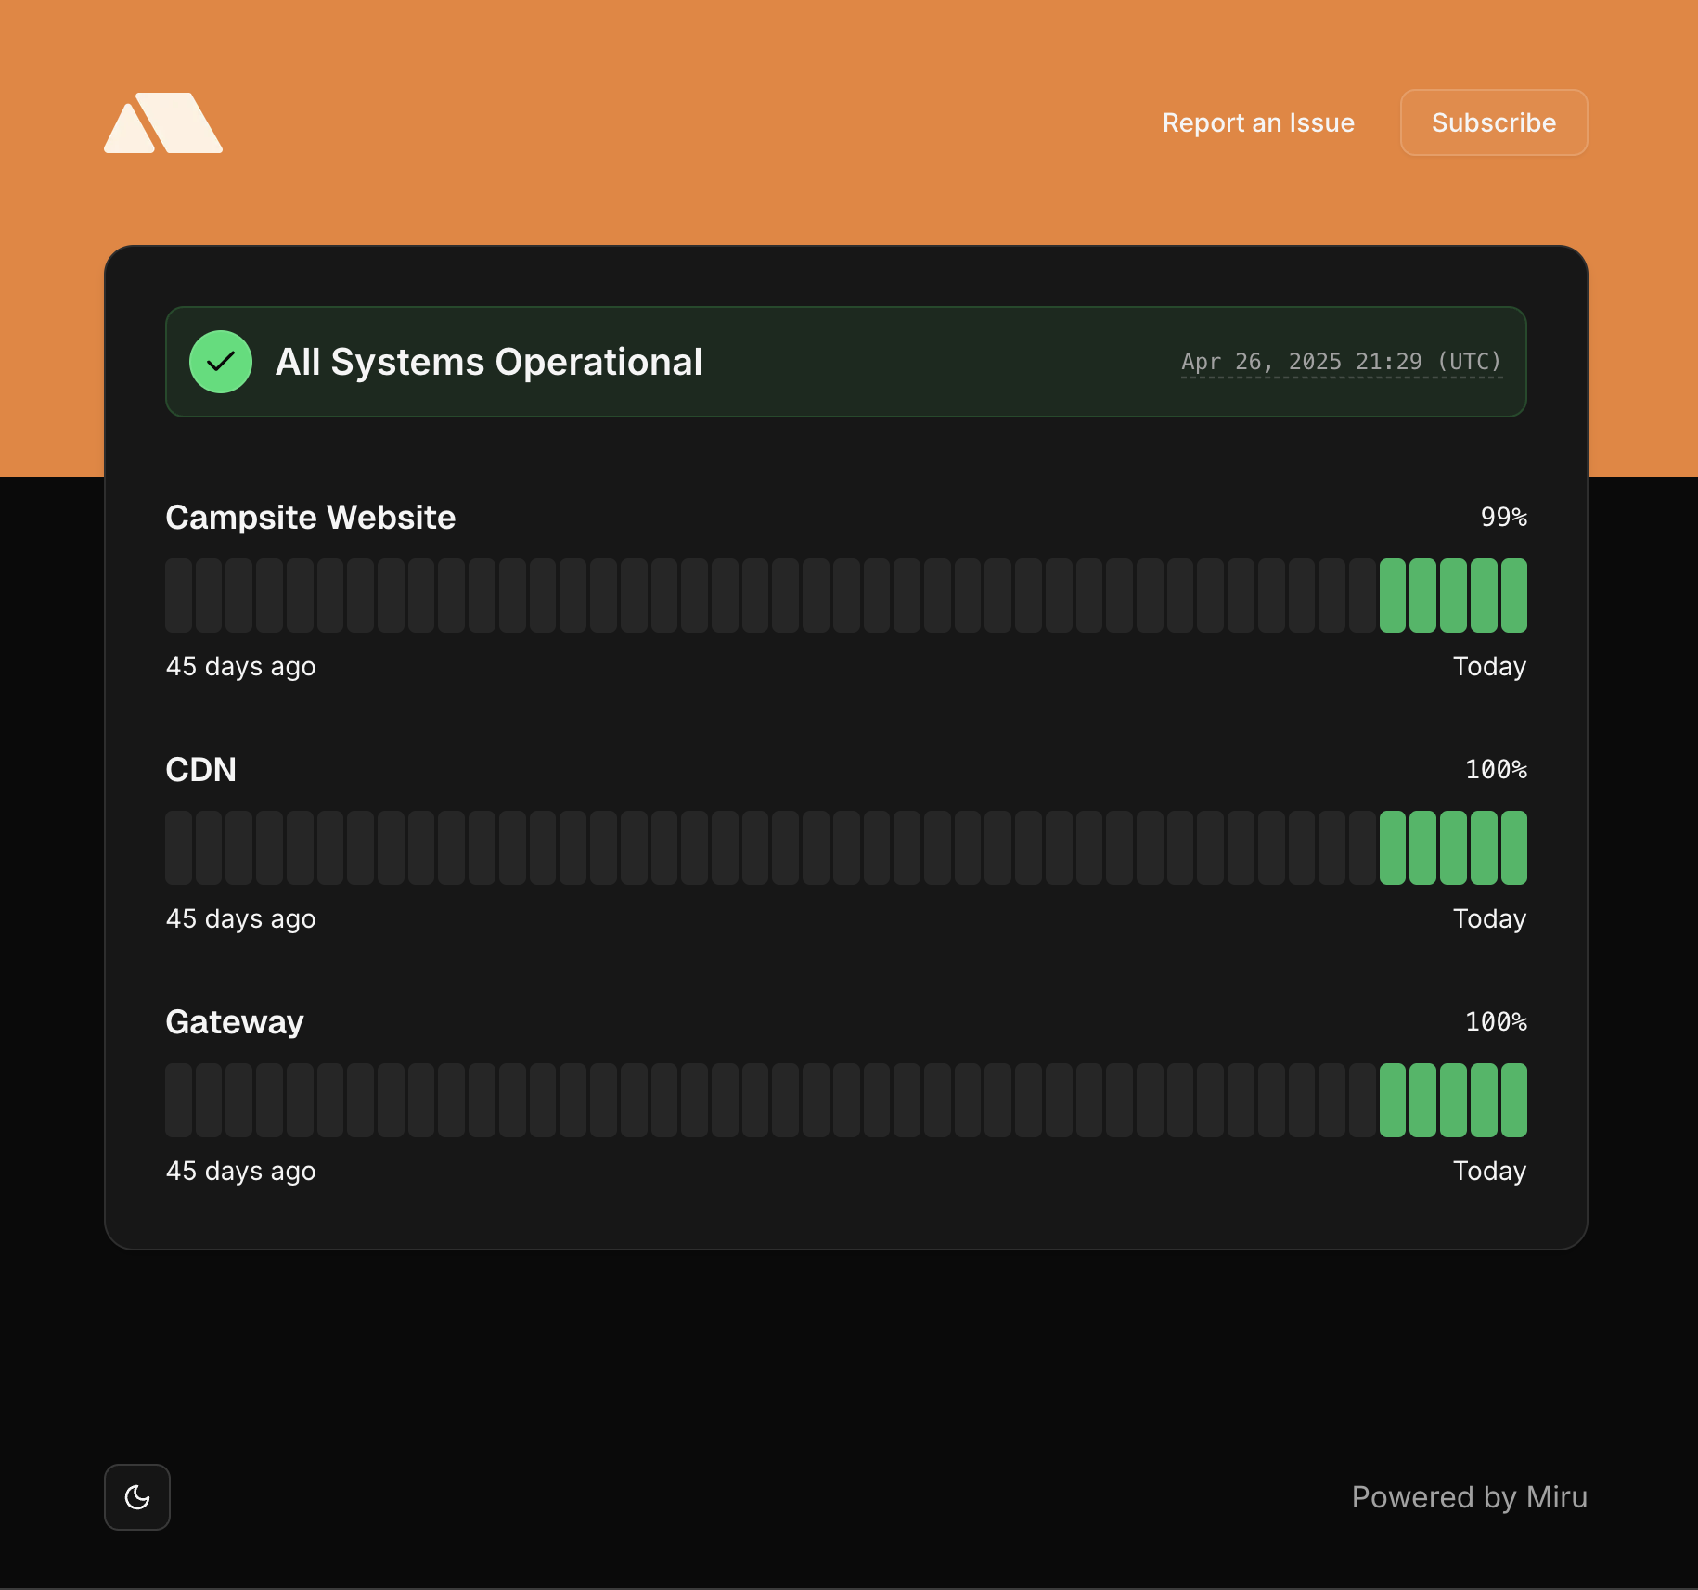Click 'Today' label under CDN chart
This screenshot has height=1590, width=1698.
tap(1490, 919)
